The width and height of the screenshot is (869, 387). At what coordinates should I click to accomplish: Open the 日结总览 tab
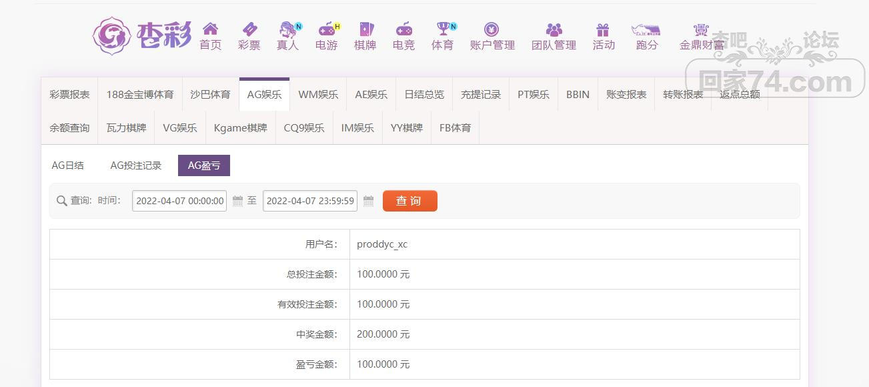[424, 94]
